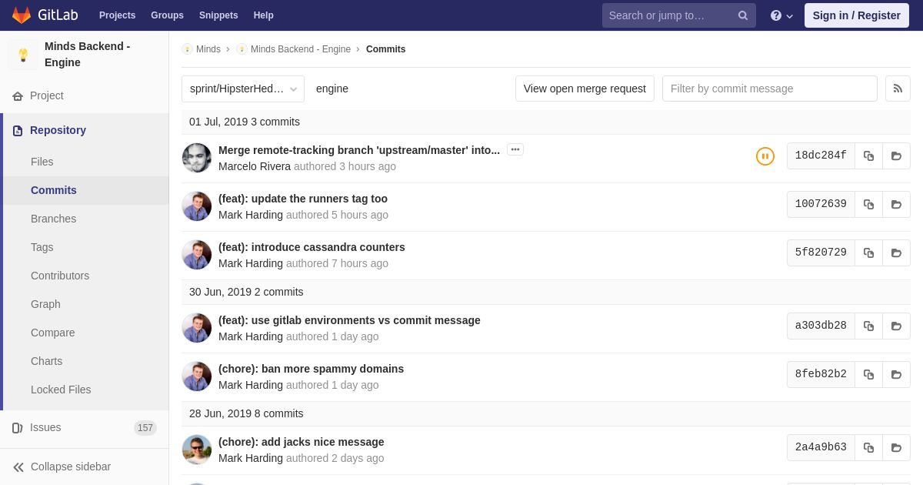The width and height of the screenshot is (923, 485).
Task: Browse files at commit 10072639
Action: [896, 204]
